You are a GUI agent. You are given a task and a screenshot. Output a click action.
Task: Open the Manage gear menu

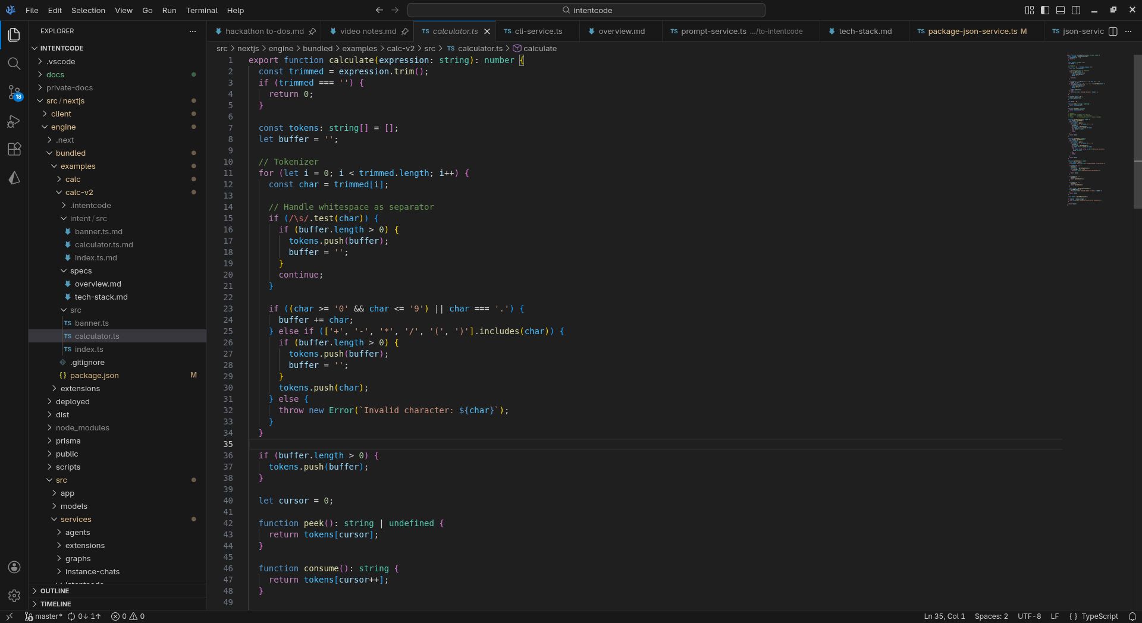[x=14, y=595]
